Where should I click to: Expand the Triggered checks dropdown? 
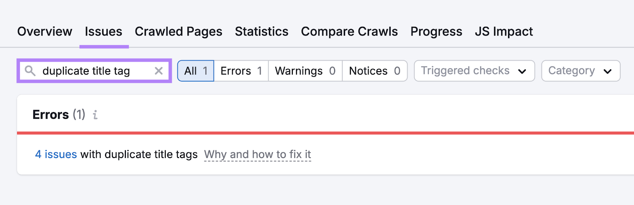pos(474,71)
